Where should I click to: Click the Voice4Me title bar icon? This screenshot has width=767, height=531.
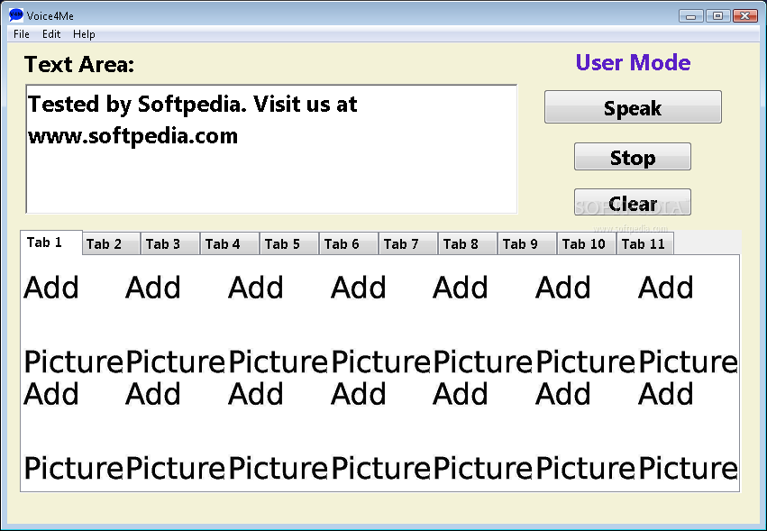coord(16,15)
